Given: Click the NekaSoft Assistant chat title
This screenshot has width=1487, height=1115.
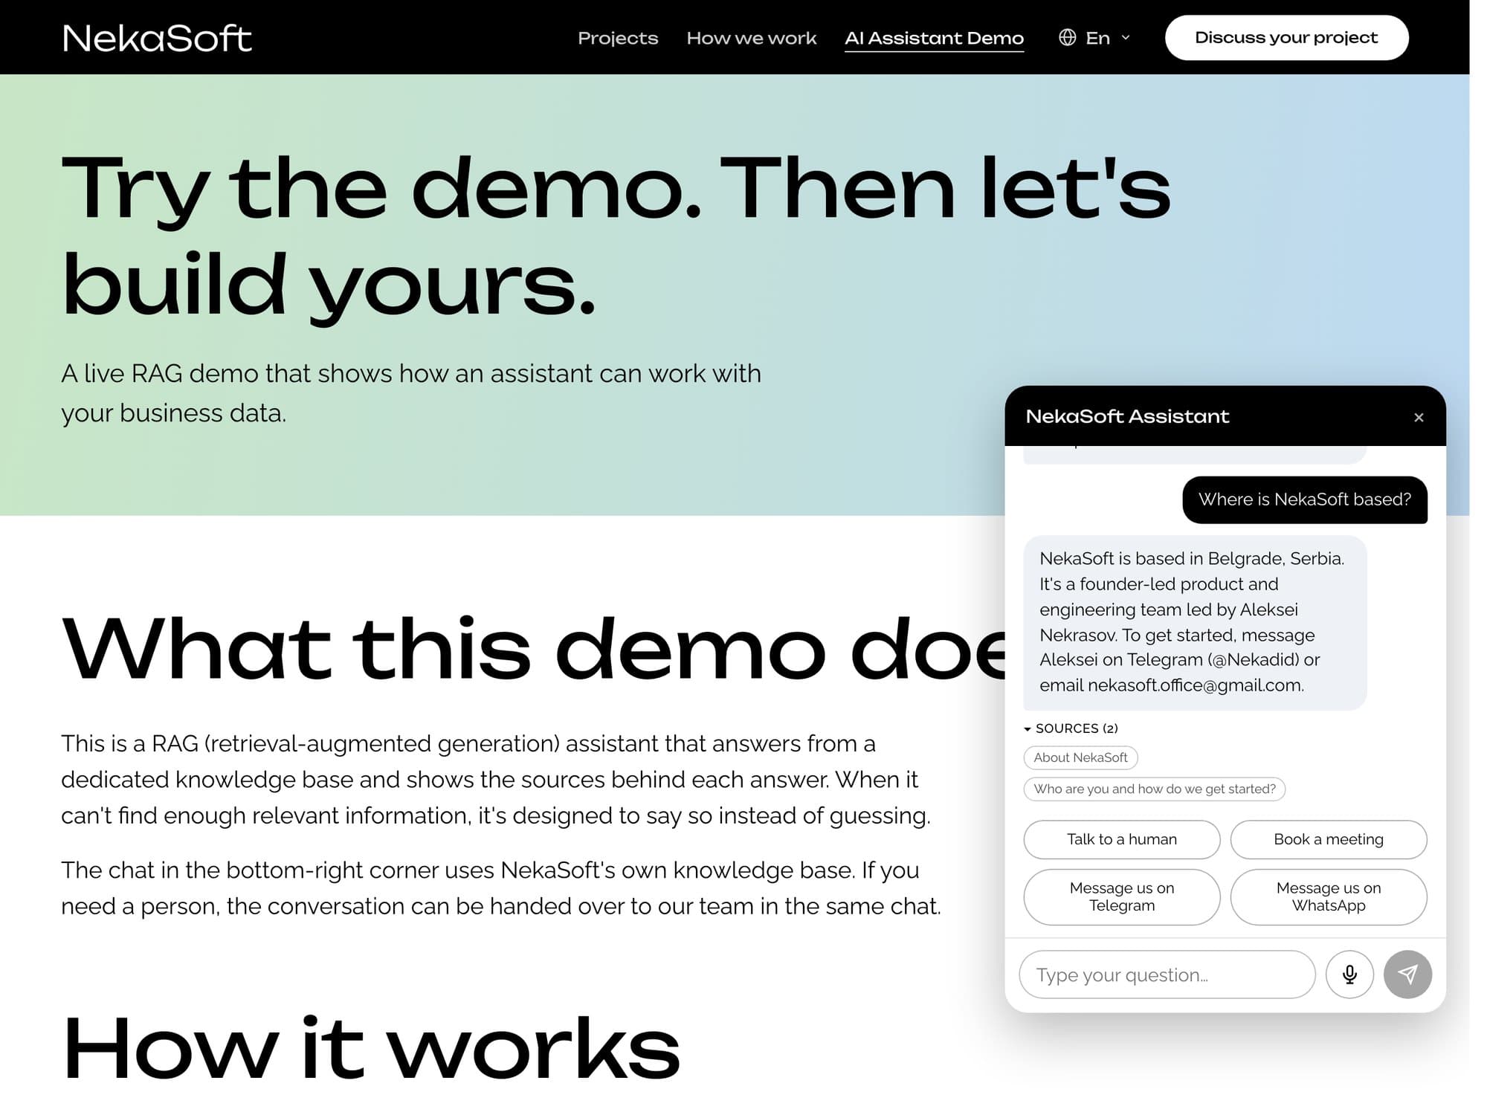Looking at the screenshot, I should pyautogui.click(x=1126, y=416).
